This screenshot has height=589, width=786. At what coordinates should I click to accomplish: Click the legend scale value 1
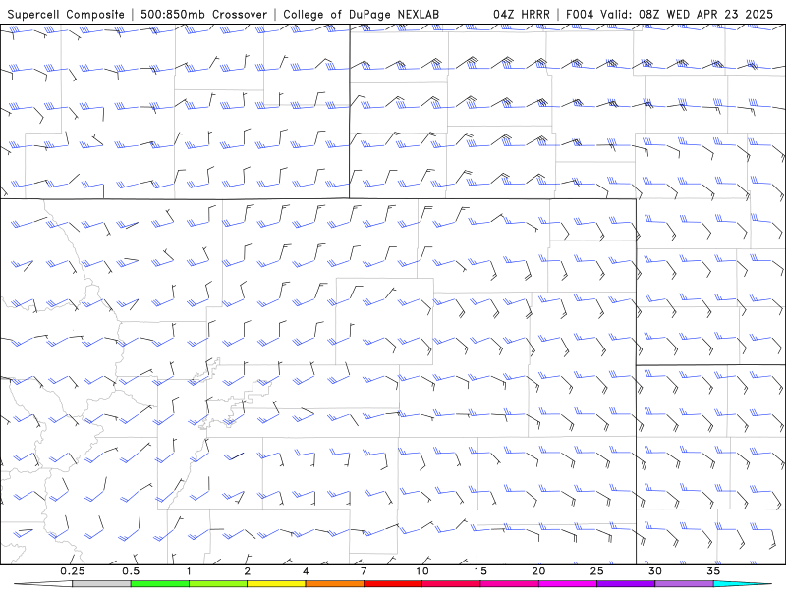189,571
